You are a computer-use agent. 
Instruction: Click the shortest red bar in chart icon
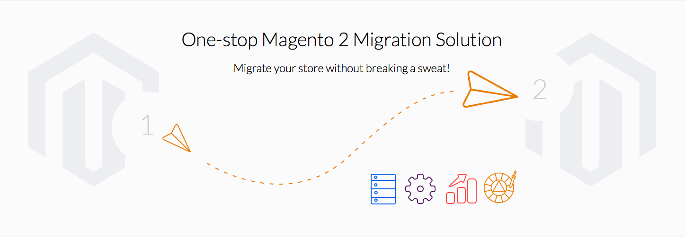[x=451, y=198]
